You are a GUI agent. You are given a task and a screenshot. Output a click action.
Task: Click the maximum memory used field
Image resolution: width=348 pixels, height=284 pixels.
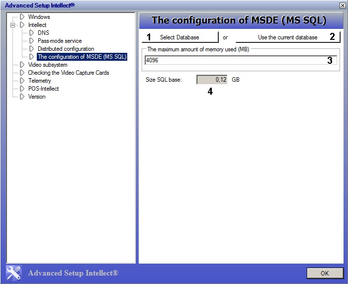(x=241, y=60)
